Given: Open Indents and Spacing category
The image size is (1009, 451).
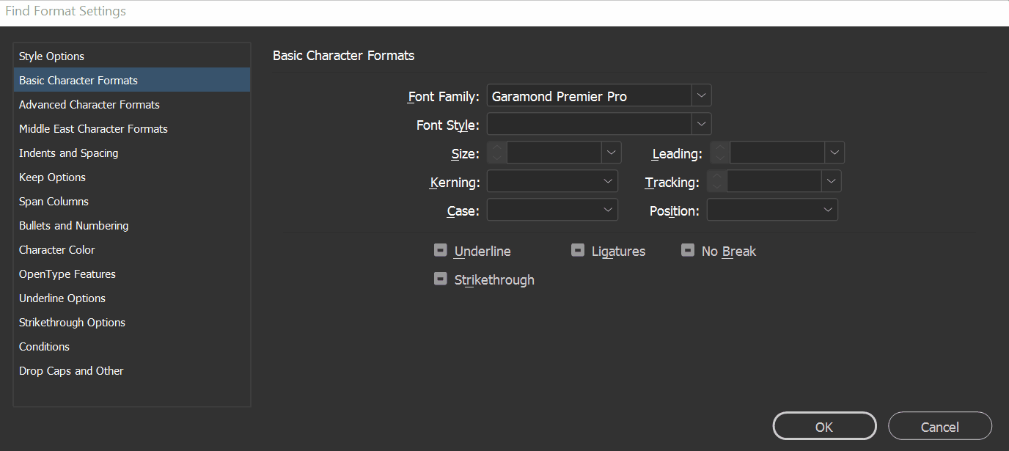Looking at the screenshot, I should point(132,153).
